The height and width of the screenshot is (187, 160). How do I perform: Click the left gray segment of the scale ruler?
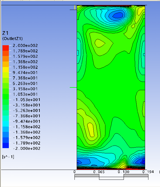point(87,175)
